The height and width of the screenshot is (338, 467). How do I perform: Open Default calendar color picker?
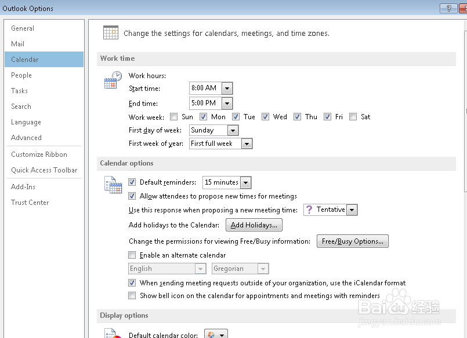[x=216, y=335]
